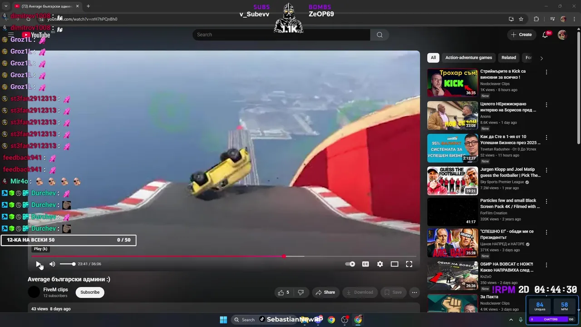581x327 pixels.
Task: Open the video settings gear
Action: click(380, 264)
